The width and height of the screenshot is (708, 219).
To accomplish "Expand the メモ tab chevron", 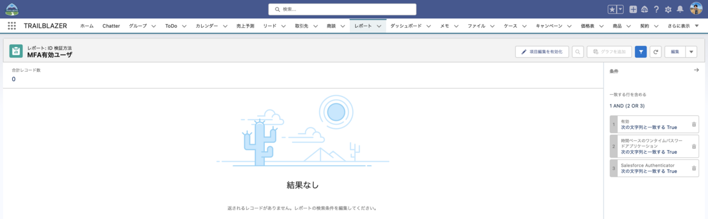I will pos(457,26).
